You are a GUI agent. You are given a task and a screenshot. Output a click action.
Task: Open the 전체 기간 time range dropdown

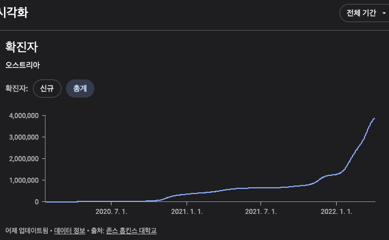click(x=365, y=13)
